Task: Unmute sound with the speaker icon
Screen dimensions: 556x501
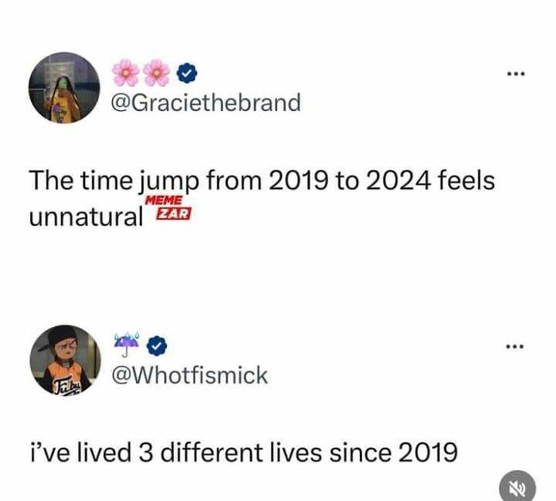Action: pyautogui.click(x=517, y=487)
